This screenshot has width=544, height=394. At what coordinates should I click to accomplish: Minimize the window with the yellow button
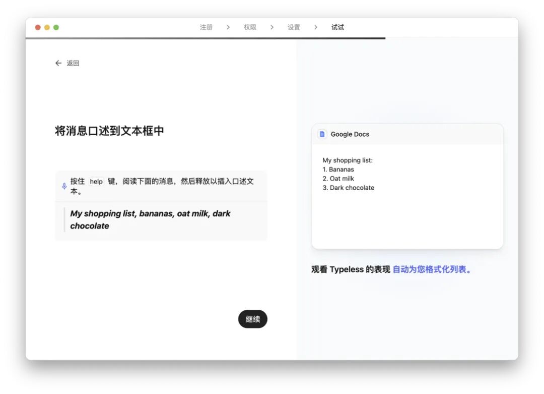click(x=47, y=27)
